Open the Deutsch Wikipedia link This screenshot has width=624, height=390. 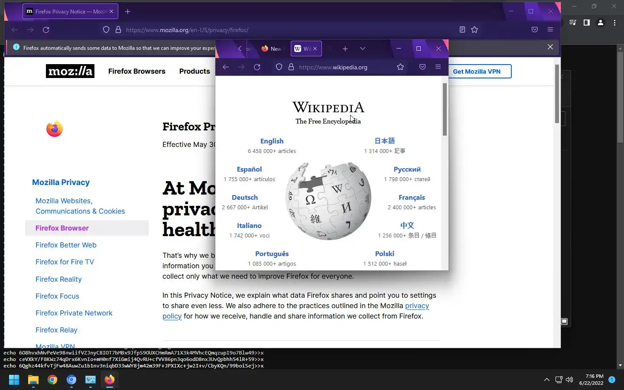click(x=245, y=198)
